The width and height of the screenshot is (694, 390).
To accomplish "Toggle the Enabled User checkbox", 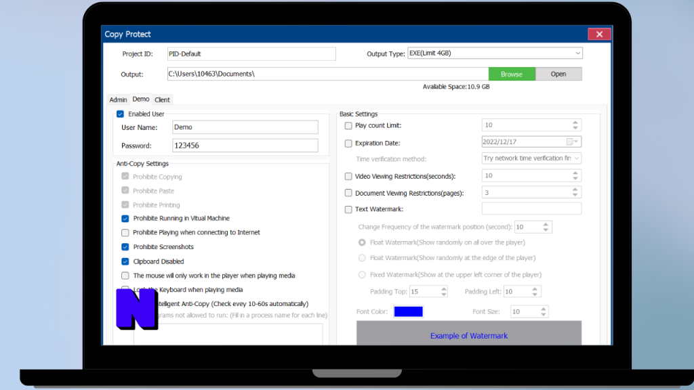I will click(x=120, y=114).
